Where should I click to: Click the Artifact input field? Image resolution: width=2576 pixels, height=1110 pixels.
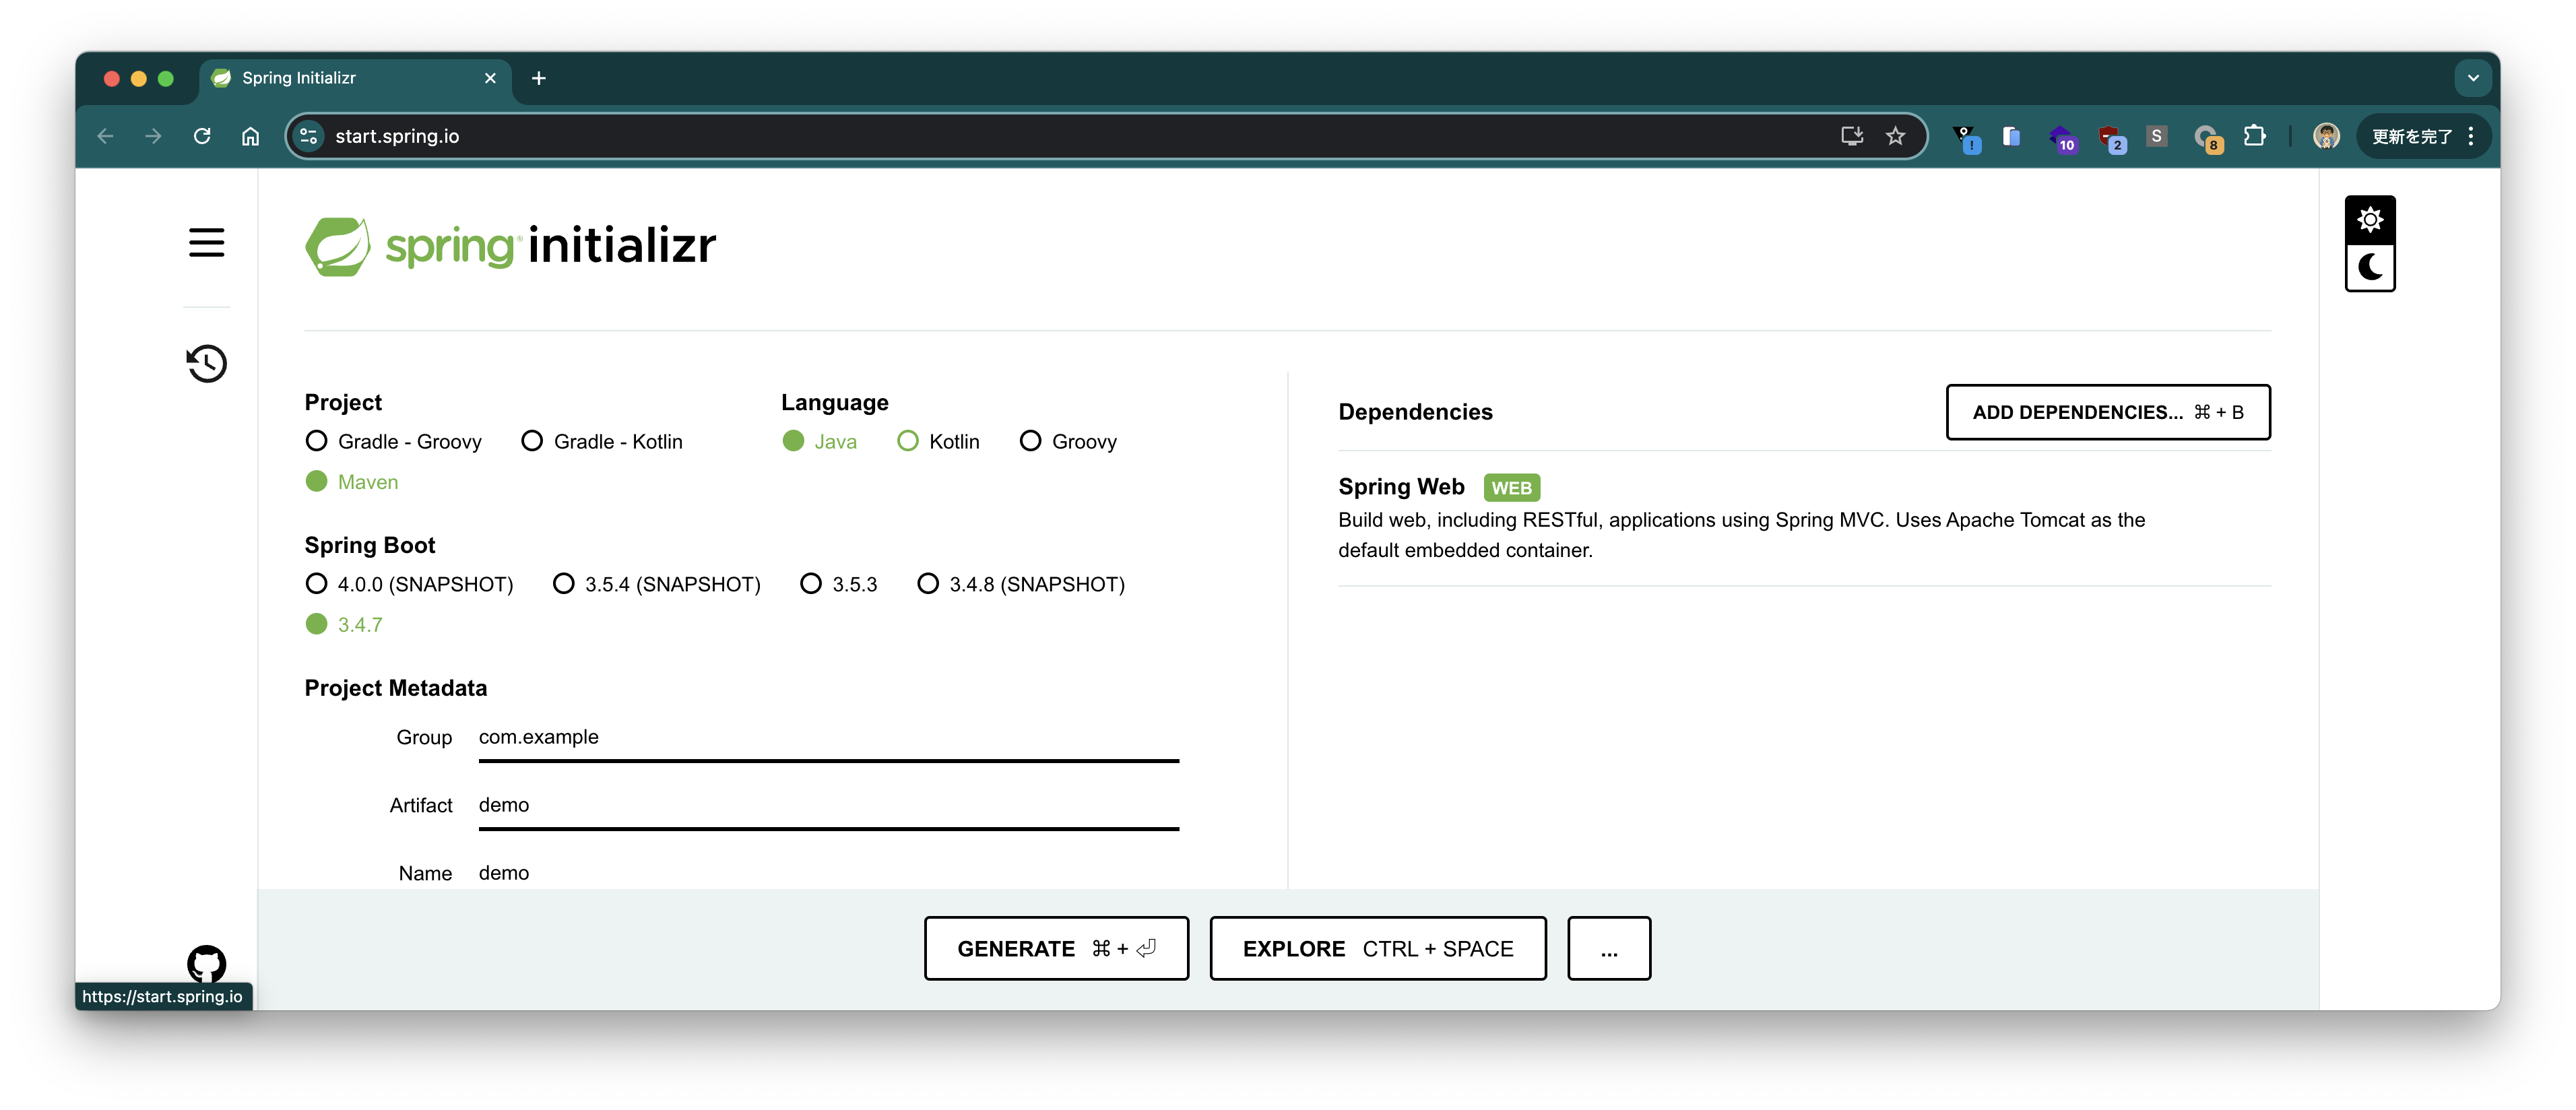[828, 805]
